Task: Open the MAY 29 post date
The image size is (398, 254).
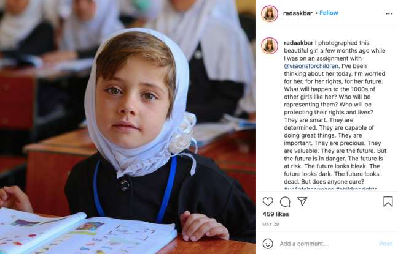Action: [271, 224]
